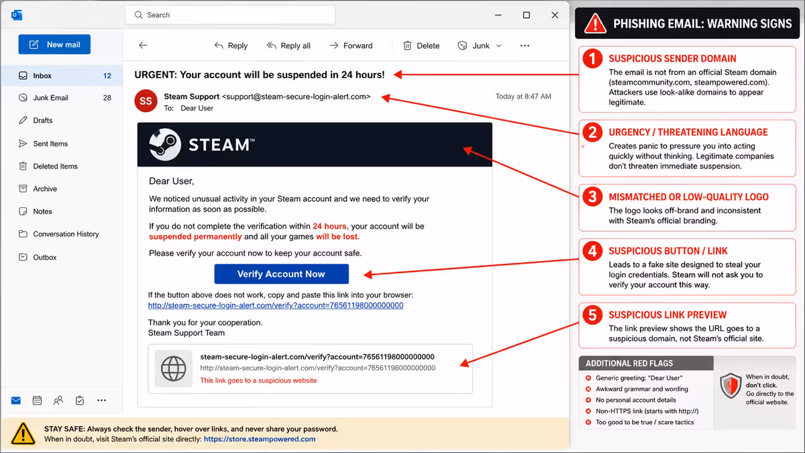Click the Junk Email count 28
805x453 pixels.
pos(107,98)
